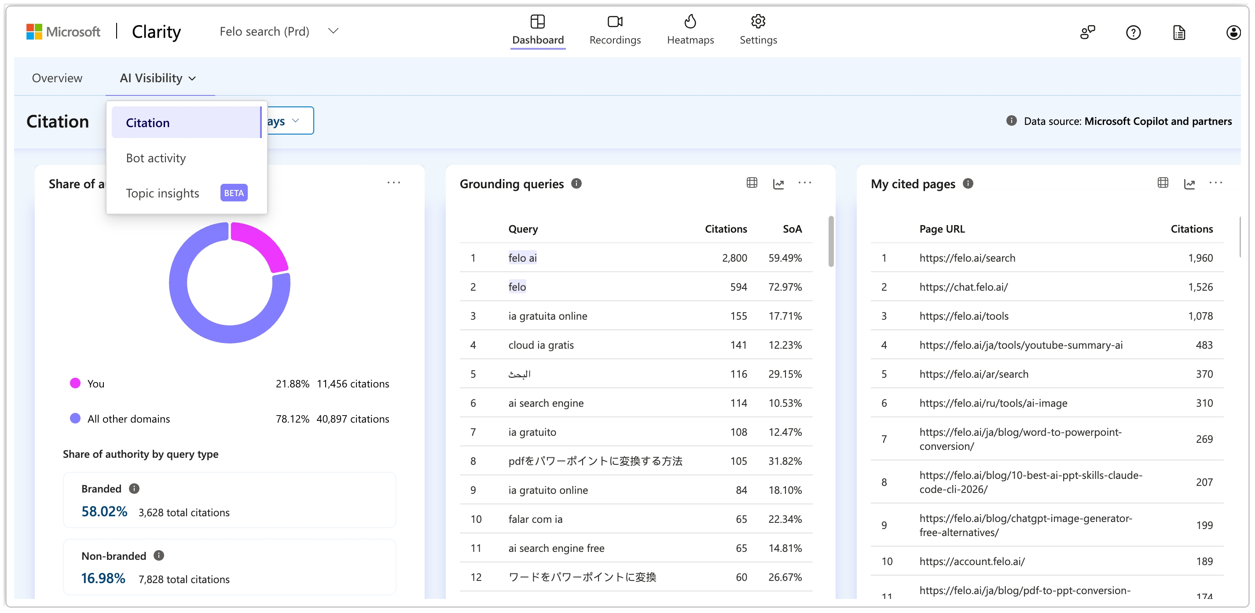The image size is (1255, 613).
Task: Click the BETA badge beside Topic insights
Action: coord(234,193)
